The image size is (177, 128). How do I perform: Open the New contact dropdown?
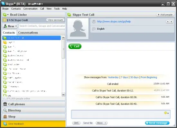[10, 26]
